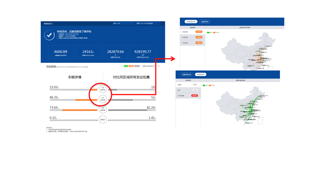Select the active 检测异常件 tab in lower panel

click(200, 74)
